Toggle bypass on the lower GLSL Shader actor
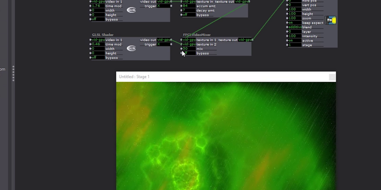Viewport: 381px width, 190px height. (98, 58)
